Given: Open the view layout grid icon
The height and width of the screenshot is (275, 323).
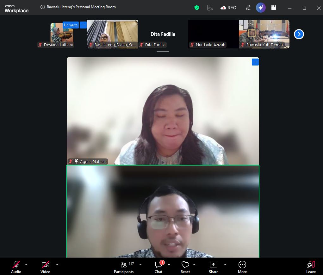Looking at the screenshot, I should click(x=274, y=8).
